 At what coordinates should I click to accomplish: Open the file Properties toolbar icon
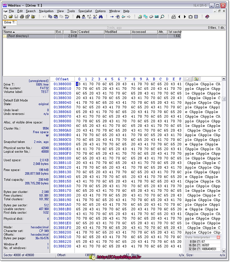(x=27, y=17)
